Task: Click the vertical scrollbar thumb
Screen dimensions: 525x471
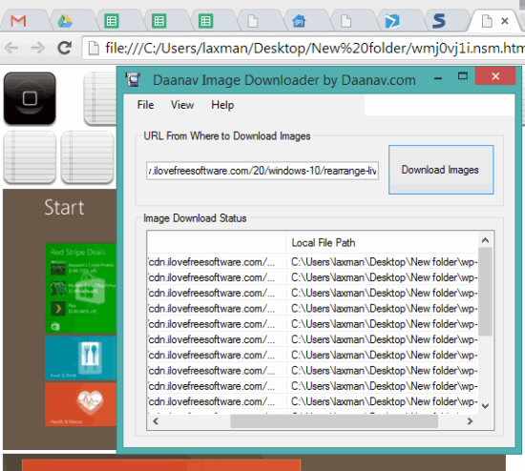Action: click(x=485, y=292)
